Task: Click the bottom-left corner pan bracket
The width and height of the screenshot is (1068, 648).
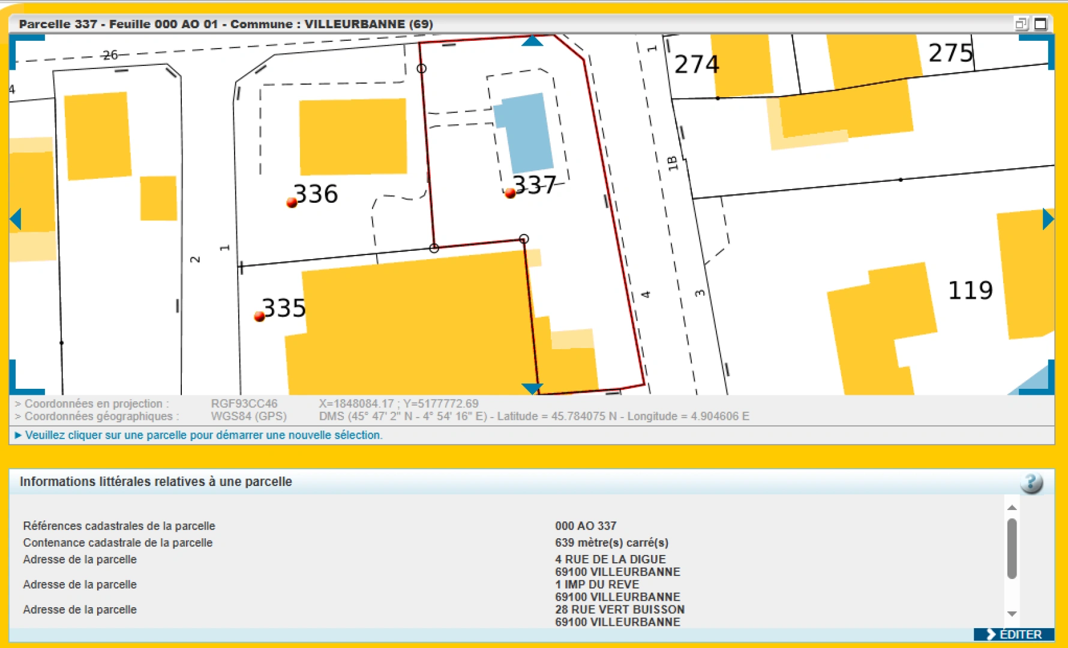Action: (21, 383)
